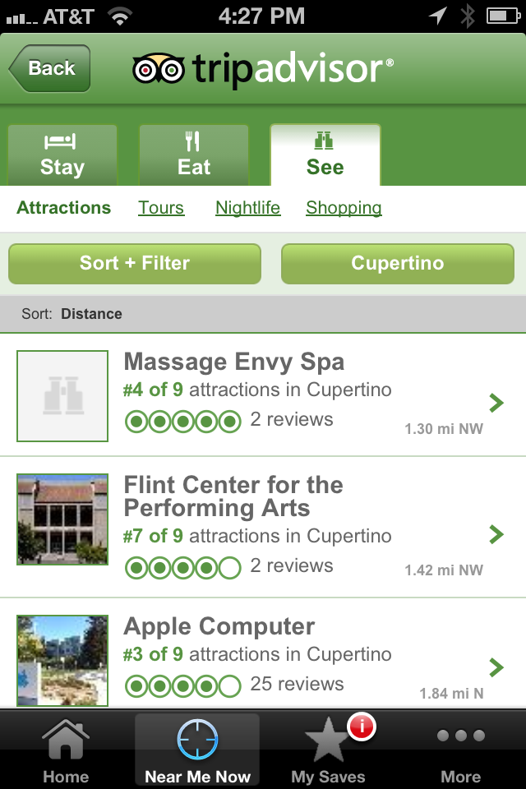Image resolution: width=526 pixels, height=789 pixels.
Task: Select the Nightlife section
Action: click(248, 208)
